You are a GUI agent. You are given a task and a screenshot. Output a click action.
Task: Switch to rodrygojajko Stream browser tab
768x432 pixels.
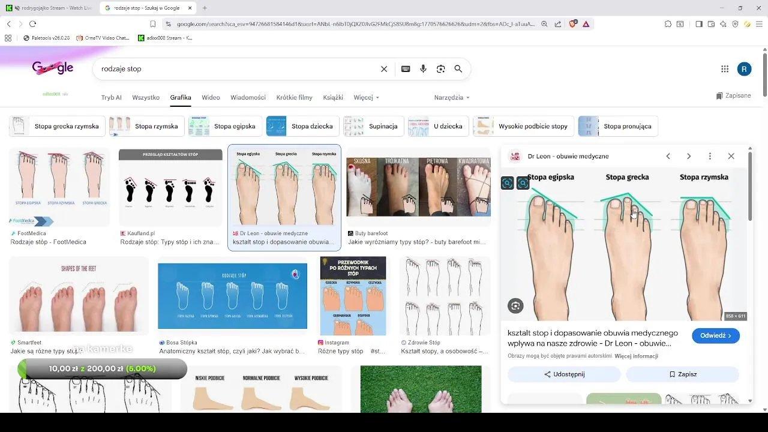(x=48, y=8)
